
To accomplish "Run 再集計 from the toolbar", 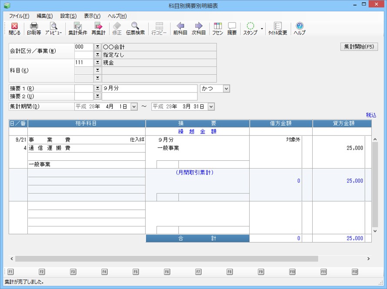I will (98, 29).
